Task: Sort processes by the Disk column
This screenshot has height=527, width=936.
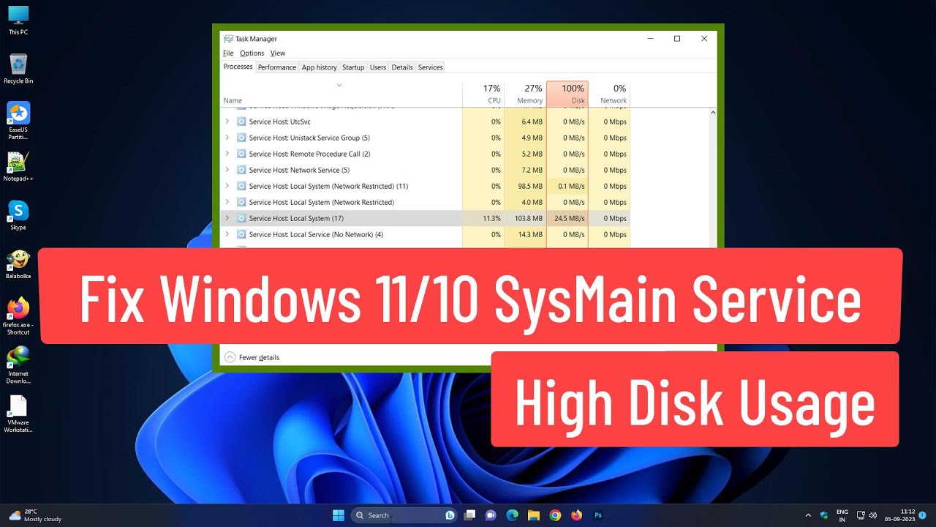Action: (x=567, y=94)
